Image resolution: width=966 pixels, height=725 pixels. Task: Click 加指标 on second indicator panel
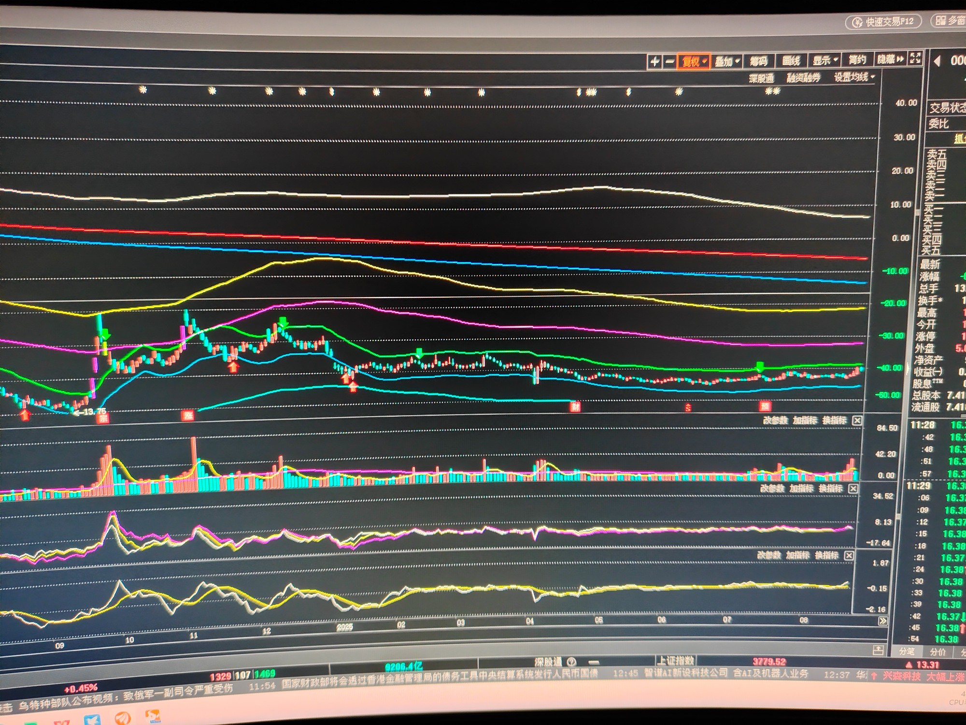pyautogui.click(x=801, y=489)
